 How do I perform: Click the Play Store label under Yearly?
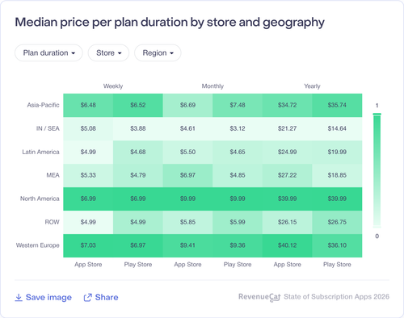pos(337,265)
